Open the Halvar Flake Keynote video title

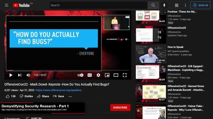tap(186, 108)
